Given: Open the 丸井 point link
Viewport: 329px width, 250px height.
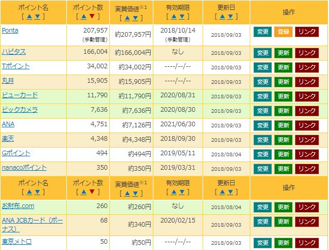Looking at the screenshot, I should point(8,81).
